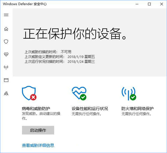Open the shield virus protection sidebar icon

coord(6,42)
